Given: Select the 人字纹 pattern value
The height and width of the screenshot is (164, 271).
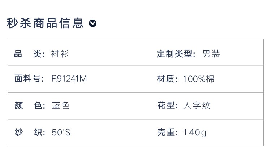Looking at the screenshot, I should (197, 105).
